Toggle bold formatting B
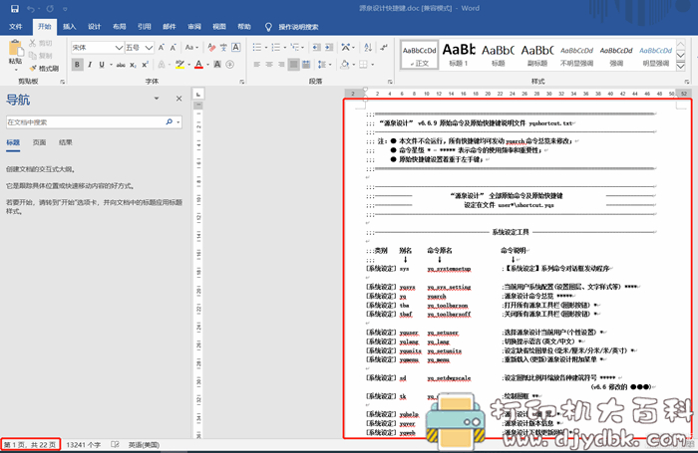Screen dimensions: 698x453 coord(77,65)
